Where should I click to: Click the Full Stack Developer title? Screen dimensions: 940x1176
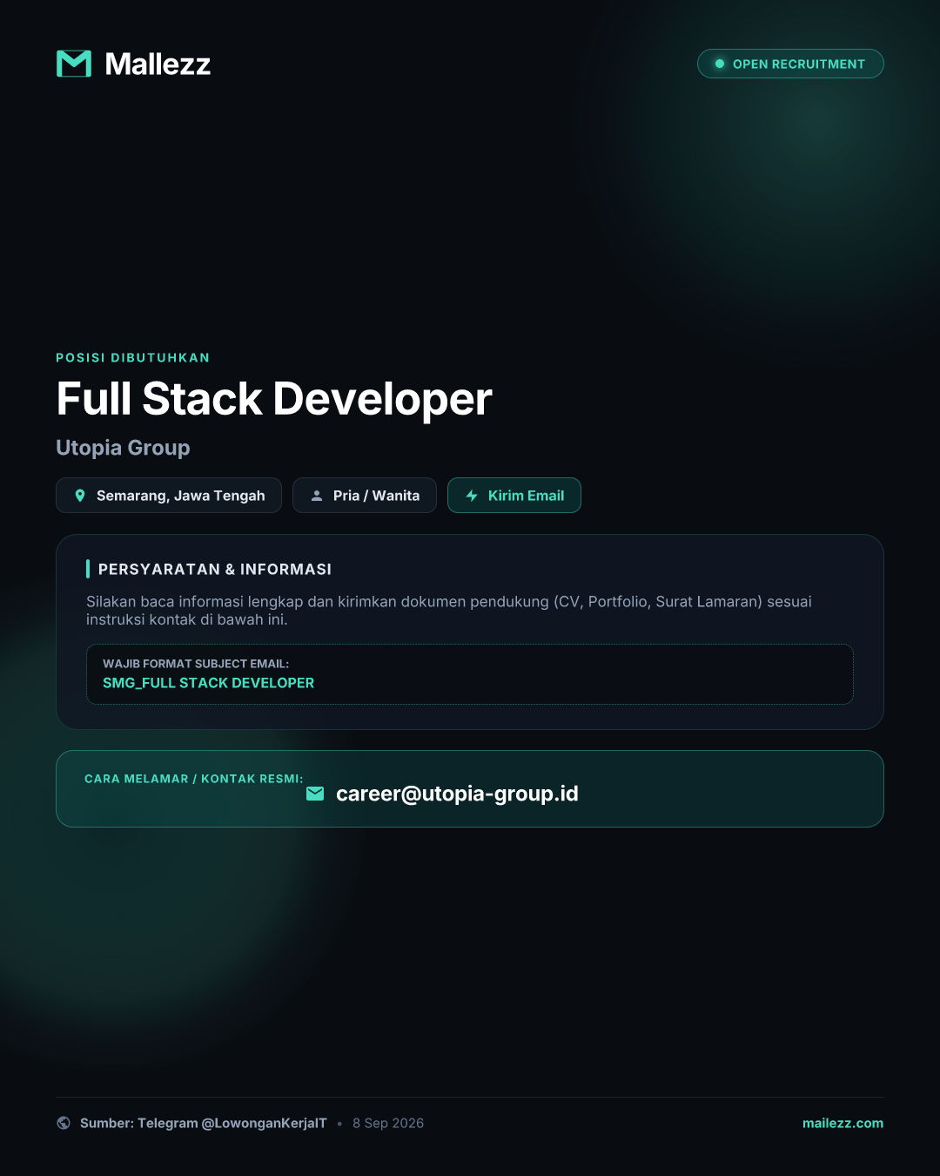tap(274, 399)
